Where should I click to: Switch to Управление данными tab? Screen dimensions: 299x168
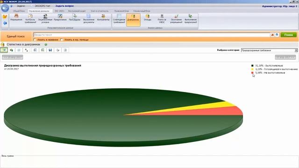point(39,11)
